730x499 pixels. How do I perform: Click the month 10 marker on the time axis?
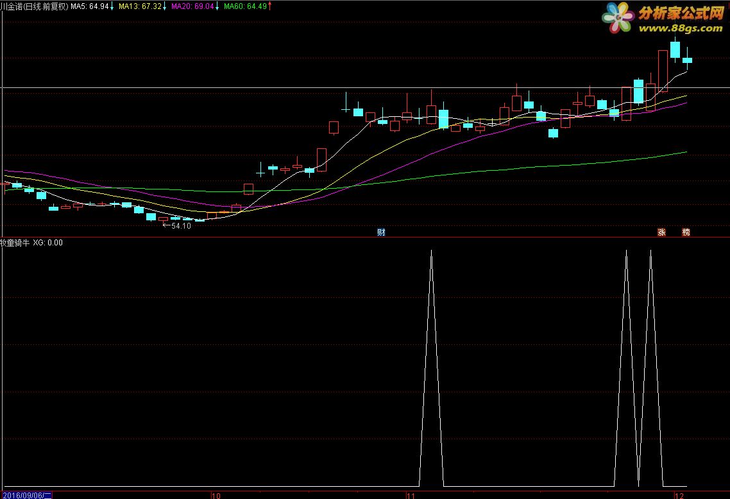pos(216,496)
